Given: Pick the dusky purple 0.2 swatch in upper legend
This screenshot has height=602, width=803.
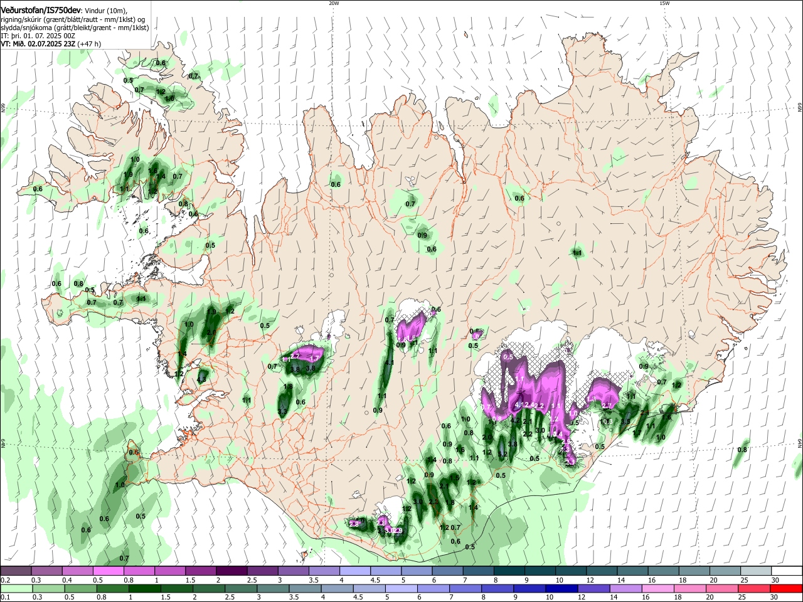Looking at the screenshot, I should click(x=16, y=571).
